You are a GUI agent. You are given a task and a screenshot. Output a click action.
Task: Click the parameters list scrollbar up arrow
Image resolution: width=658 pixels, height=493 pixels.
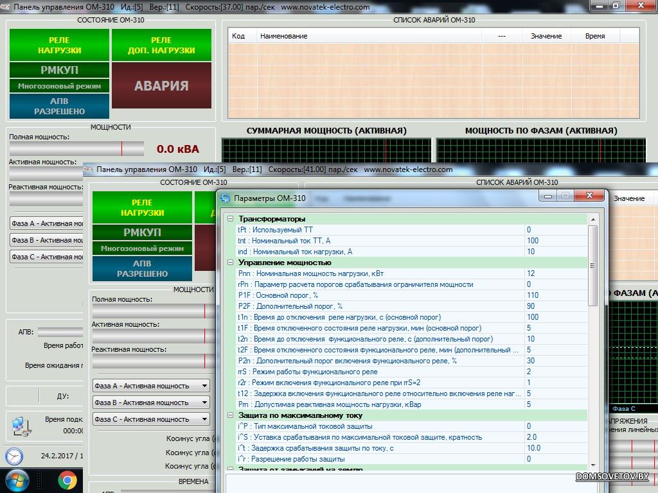[593, 220]
